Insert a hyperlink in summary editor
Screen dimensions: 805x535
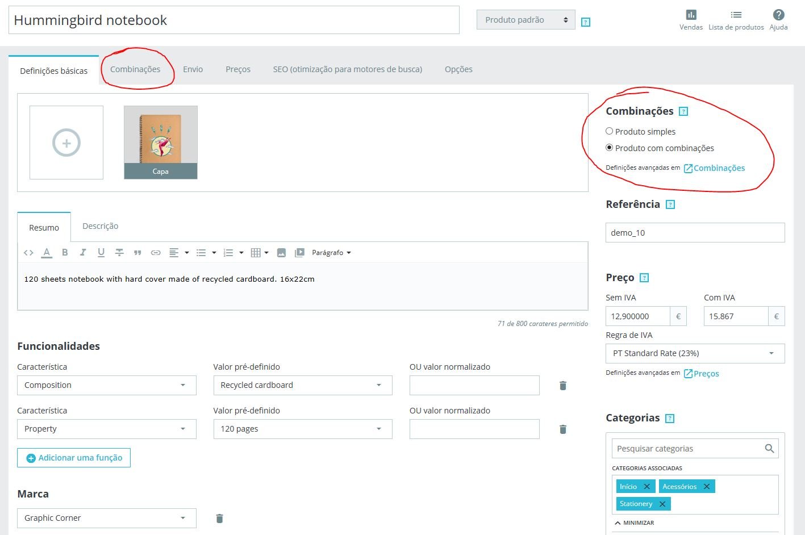[x=156, y=253]
